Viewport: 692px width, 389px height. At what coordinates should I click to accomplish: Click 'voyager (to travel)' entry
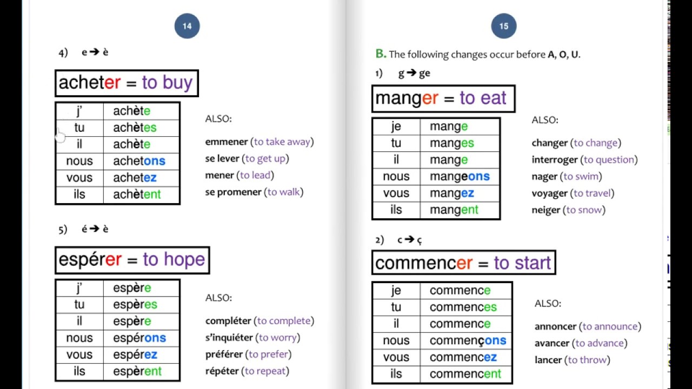573,193
